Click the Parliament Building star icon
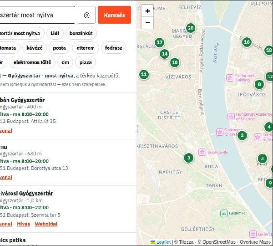The width and height of the screenshot is (273, 246). pos(230,78)
